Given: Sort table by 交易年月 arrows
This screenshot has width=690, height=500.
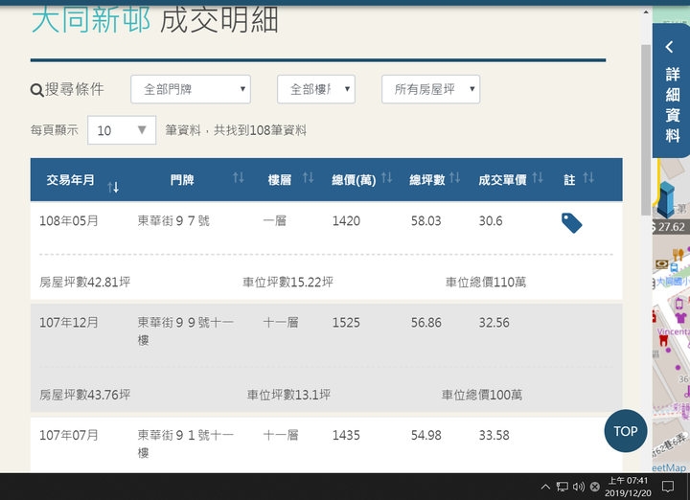Looking at the screenshot, I should [113, 188].
